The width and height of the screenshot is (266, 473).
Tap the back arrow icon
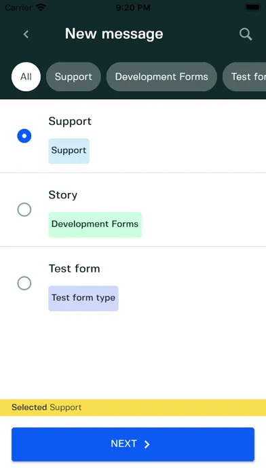[26, 34]
